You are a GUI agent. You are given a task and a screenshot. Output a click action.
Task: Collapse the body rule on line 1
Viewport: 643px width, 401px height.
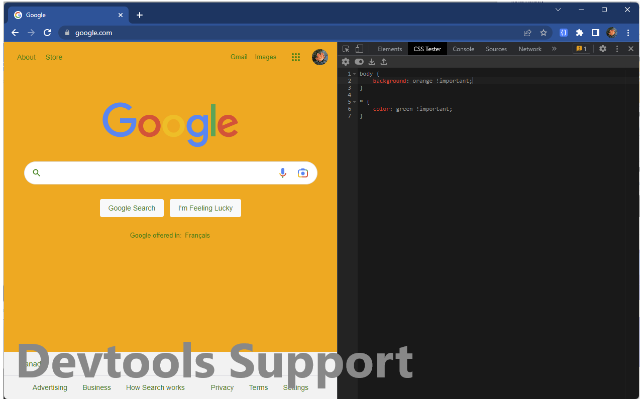pos(354,74)
